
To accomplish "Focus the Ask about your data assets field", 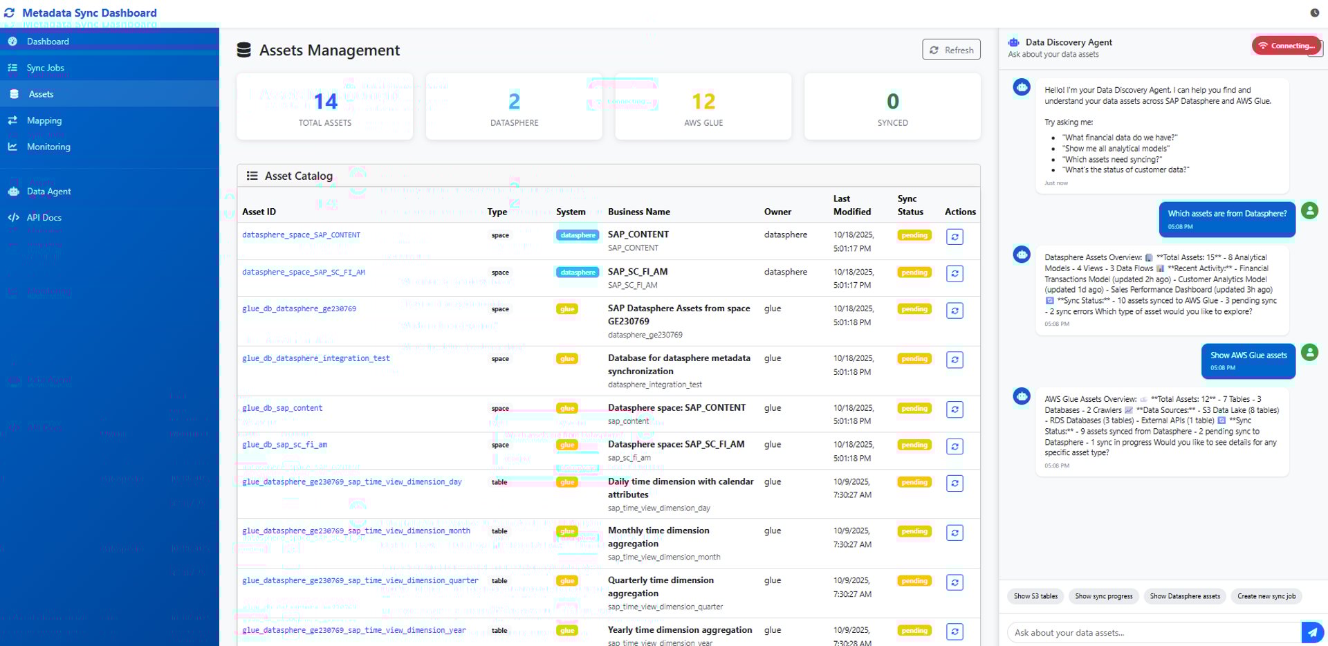I will click(1154, 633).
